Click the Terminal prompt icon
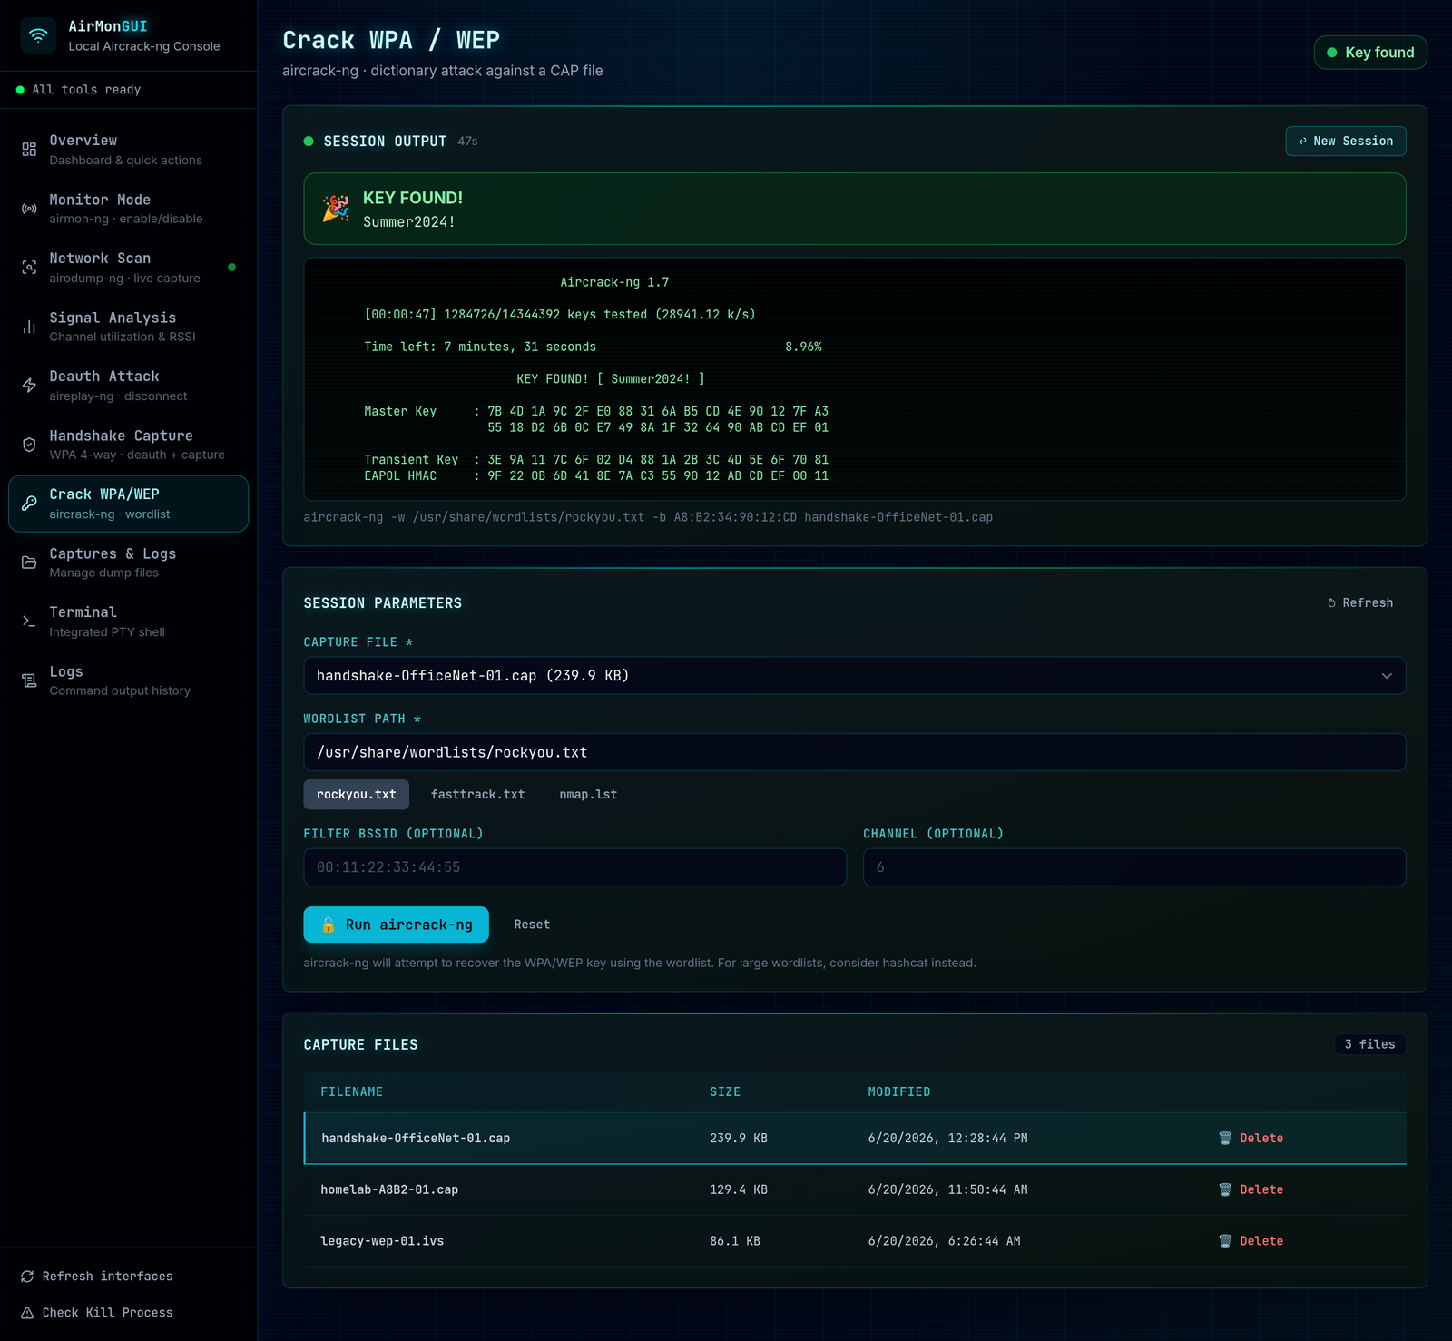The width and height of the screenshot is (1452, 1341). point(29,622)
